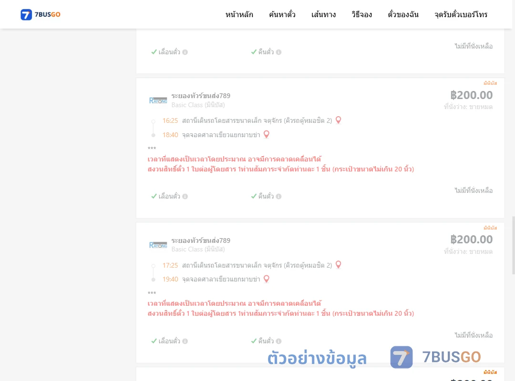
Task: Click map pin for 19:40 arrival stop
Action: point(267,279)
